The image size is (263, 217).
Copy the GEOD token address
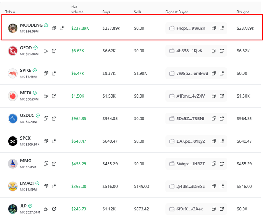(46, 51)
